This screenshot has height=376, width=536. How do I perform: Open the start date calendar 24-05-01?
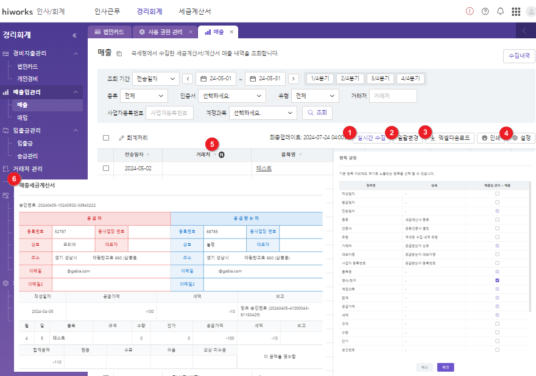tap(216, 78)
